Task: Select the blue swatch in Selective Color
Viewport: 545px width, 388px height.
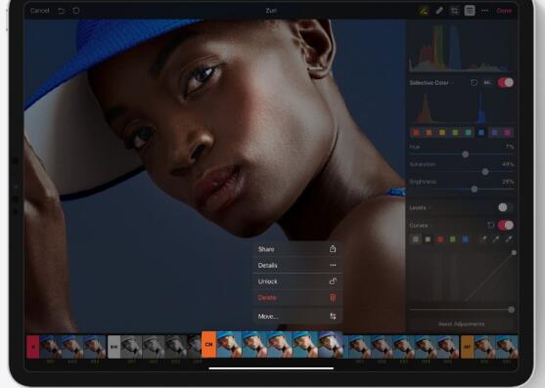Action: point(481,132)
